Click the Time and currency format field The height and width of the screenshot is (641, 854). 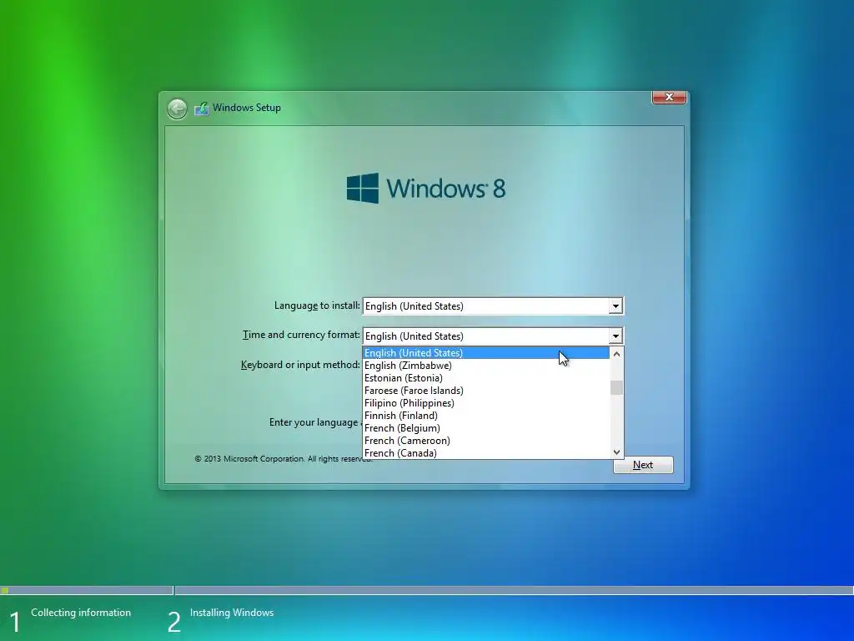coord(493,336)
